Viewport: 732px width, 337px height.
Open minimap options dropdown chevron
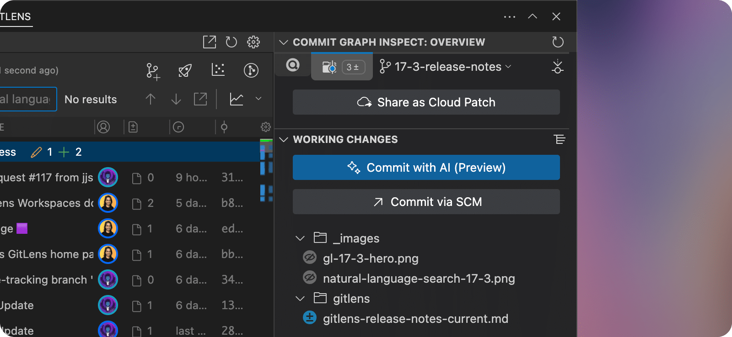(x=258, y=99)
